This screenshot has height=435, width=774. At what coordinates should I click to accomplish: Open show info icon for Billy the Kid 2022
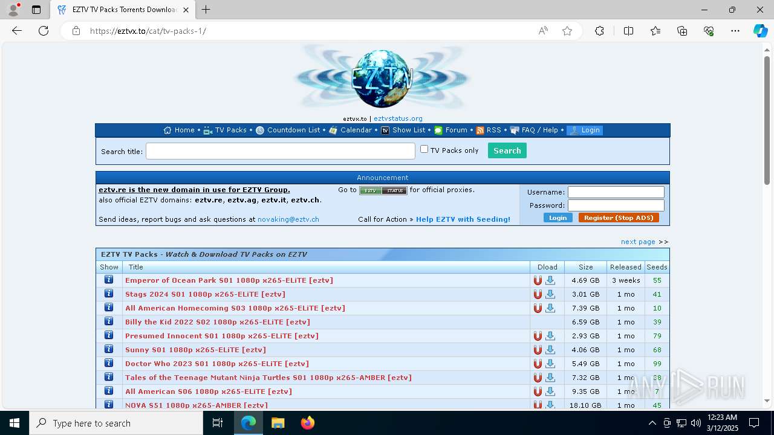pos(109,321)
